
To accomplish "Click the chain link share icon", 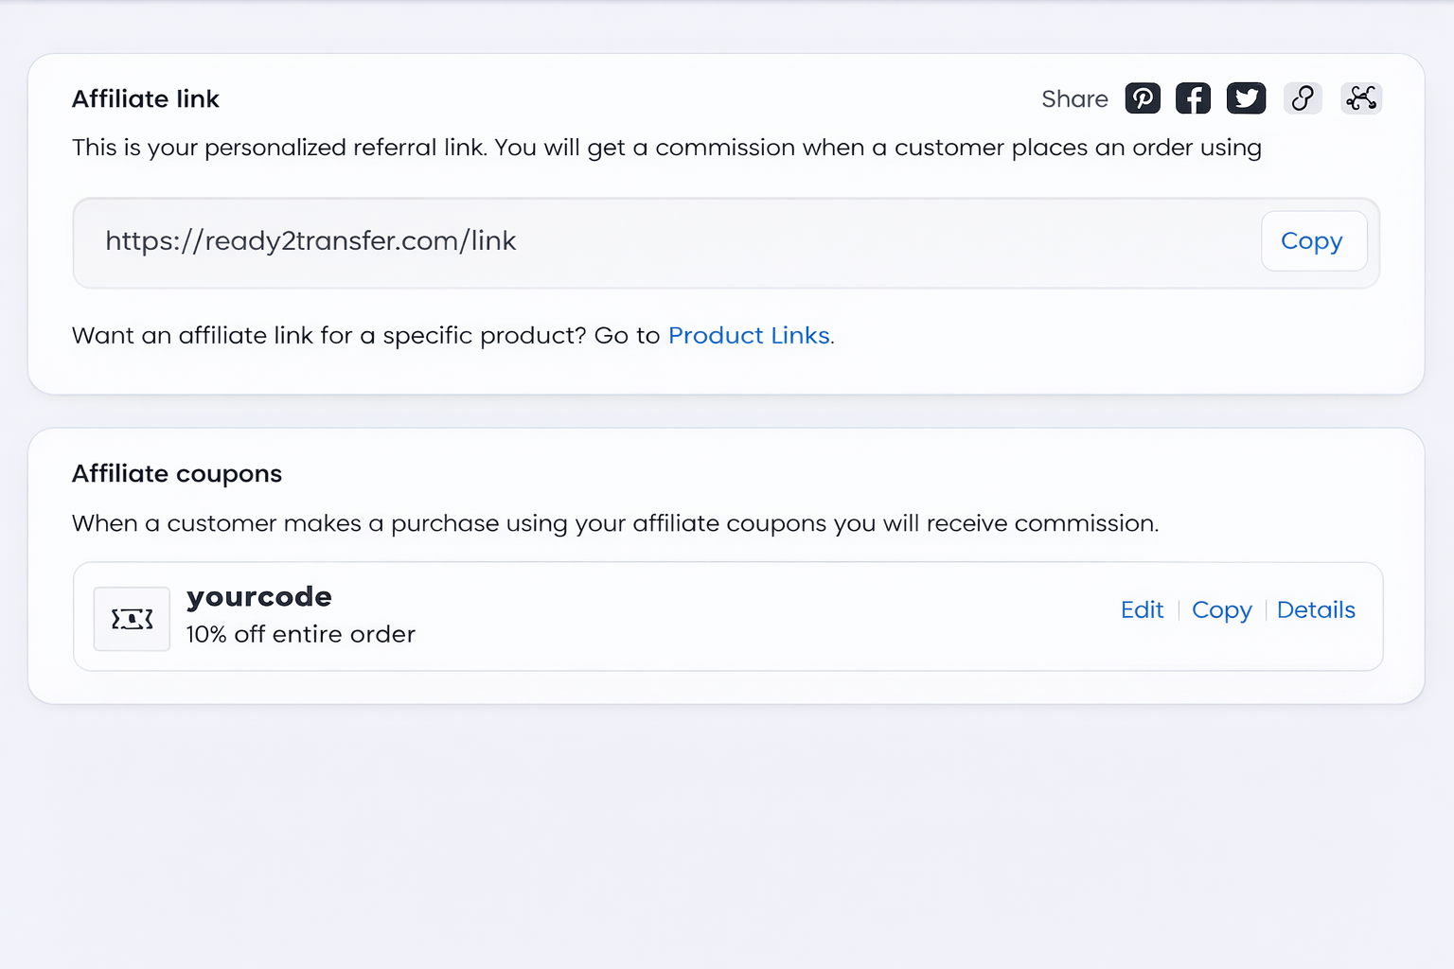I will tap(1303, 98).
